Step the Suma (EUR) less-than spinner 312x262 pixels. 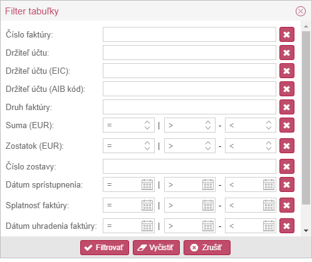coord(269,125)
